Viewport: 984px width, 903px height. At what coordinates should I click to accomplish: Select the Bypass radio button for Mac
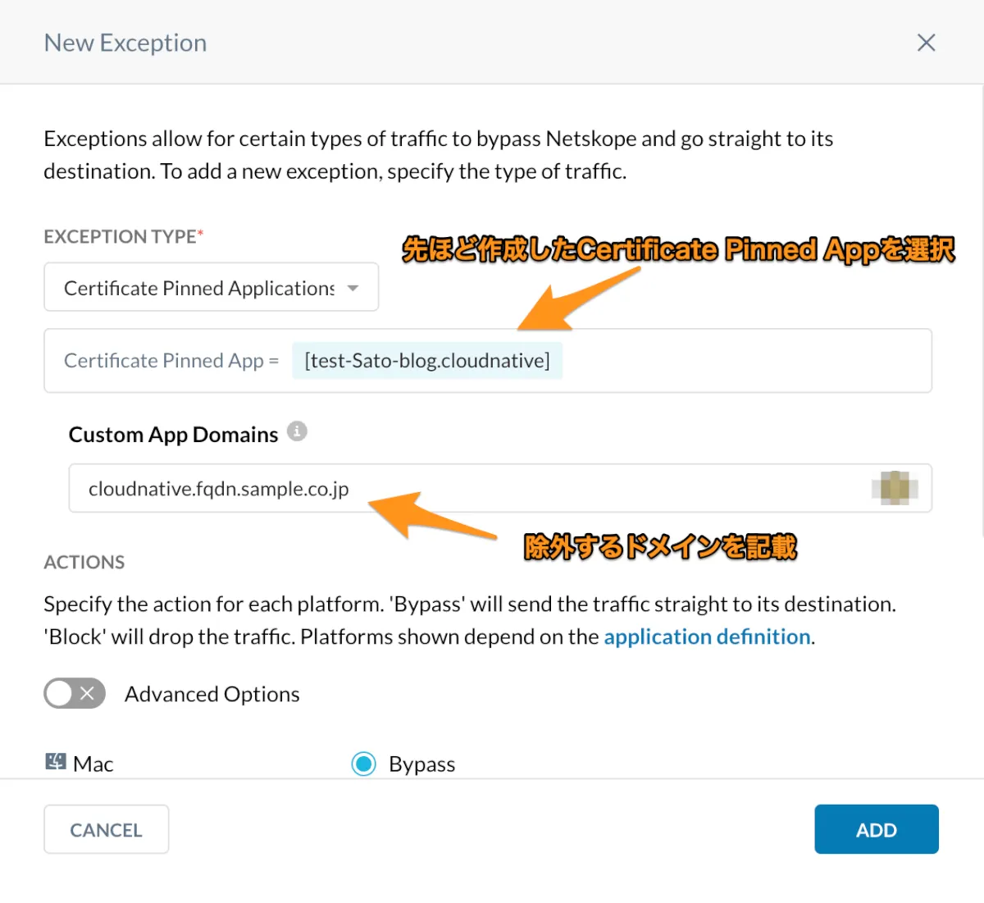tap(363, 764)
